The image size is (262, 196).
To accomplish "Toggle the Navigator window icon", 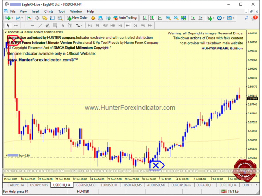I will pyautogui.click(x=45, y=18).
